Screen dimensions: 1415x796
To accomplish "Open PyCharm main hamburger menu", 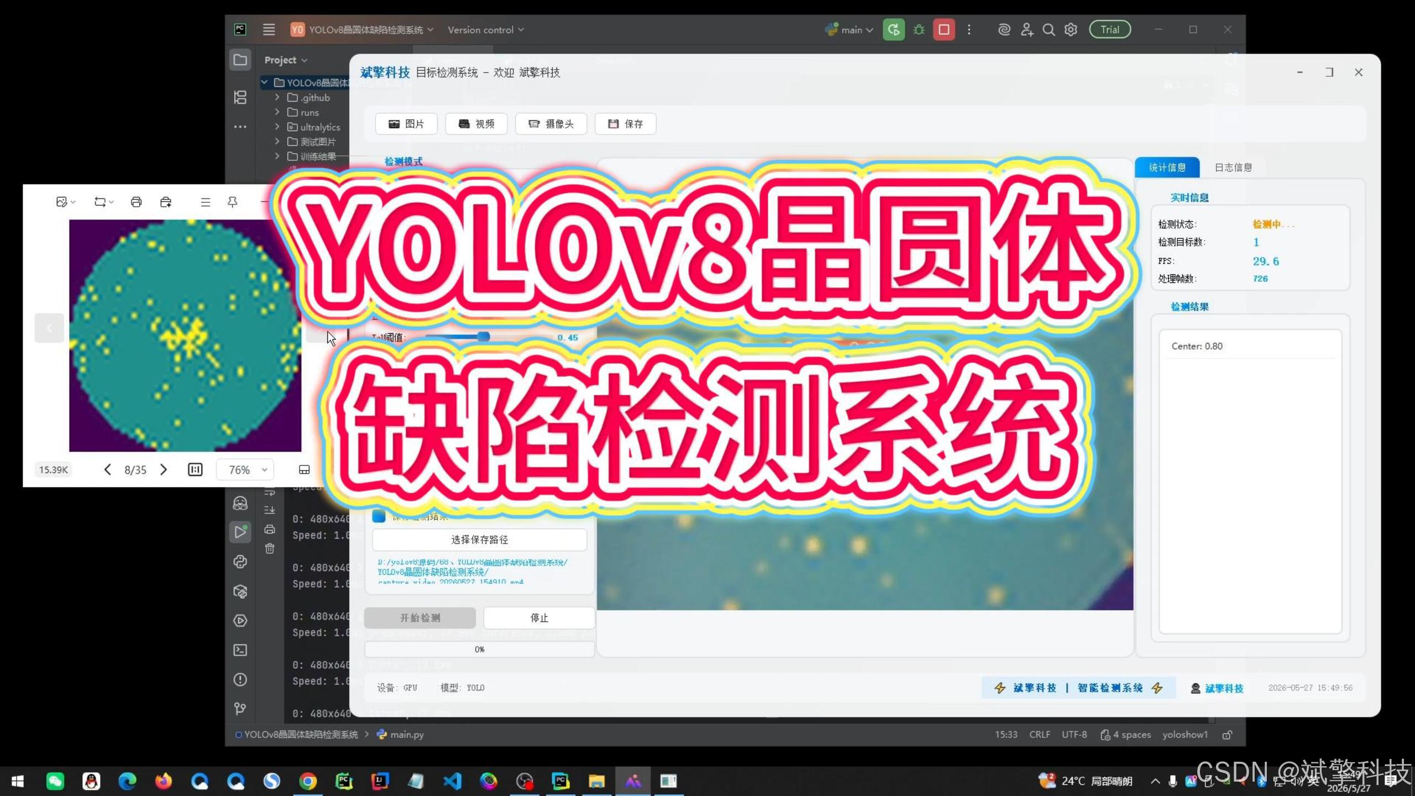I will (x=269, y=29).
